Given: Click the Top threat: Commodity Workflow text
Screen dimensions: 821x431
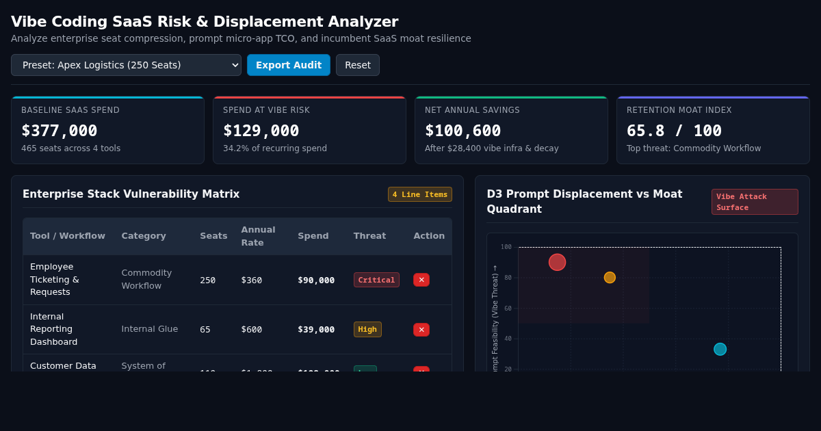Looking at the screenshot, I should (694, 148).
